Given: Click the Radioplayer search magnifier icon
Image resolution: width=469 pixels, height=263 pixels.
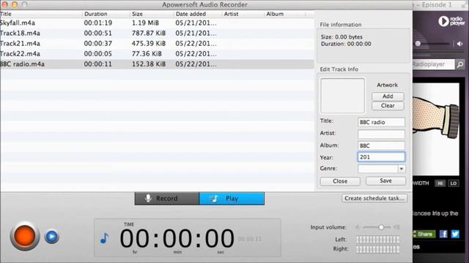Looking at the screenshot, I should point(460,64).
